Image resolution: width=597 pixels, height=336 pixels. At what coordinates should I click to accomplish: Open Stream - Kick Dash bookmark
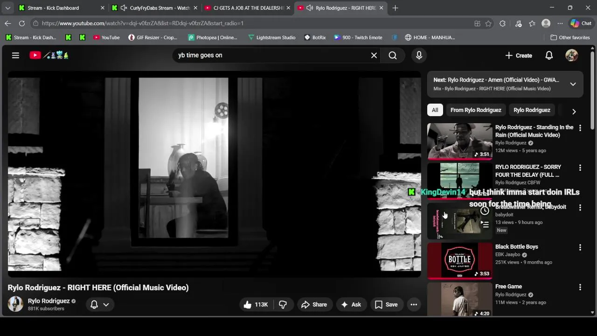click(31, 37)
